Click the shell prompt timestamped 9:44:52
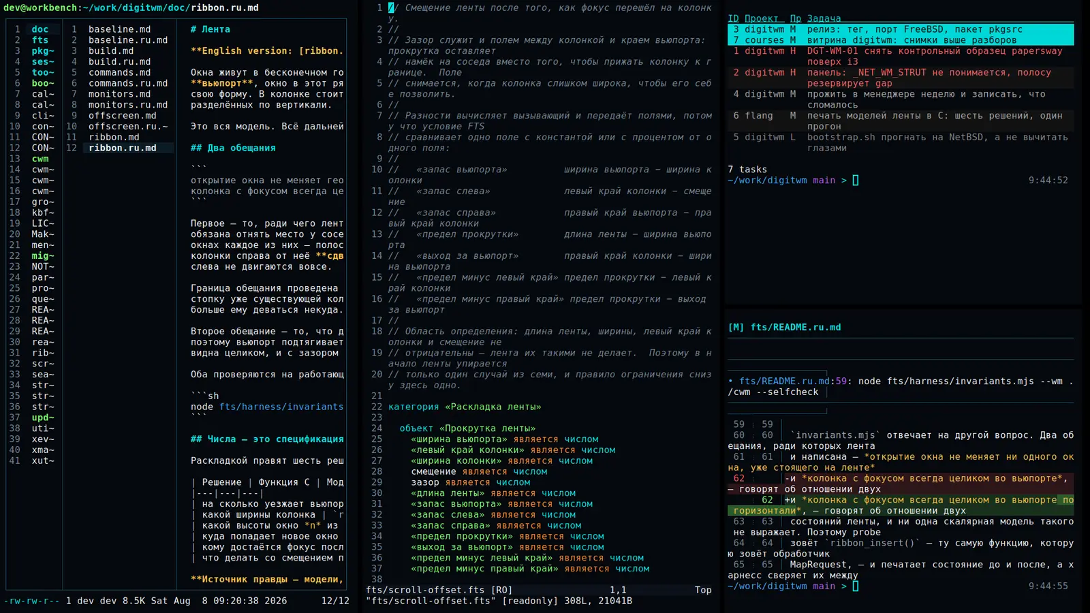 [x=898, y=180]
